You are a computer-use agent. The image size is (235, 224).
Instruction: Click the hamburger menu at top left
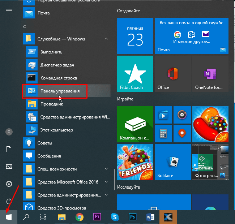click(9, 10)
